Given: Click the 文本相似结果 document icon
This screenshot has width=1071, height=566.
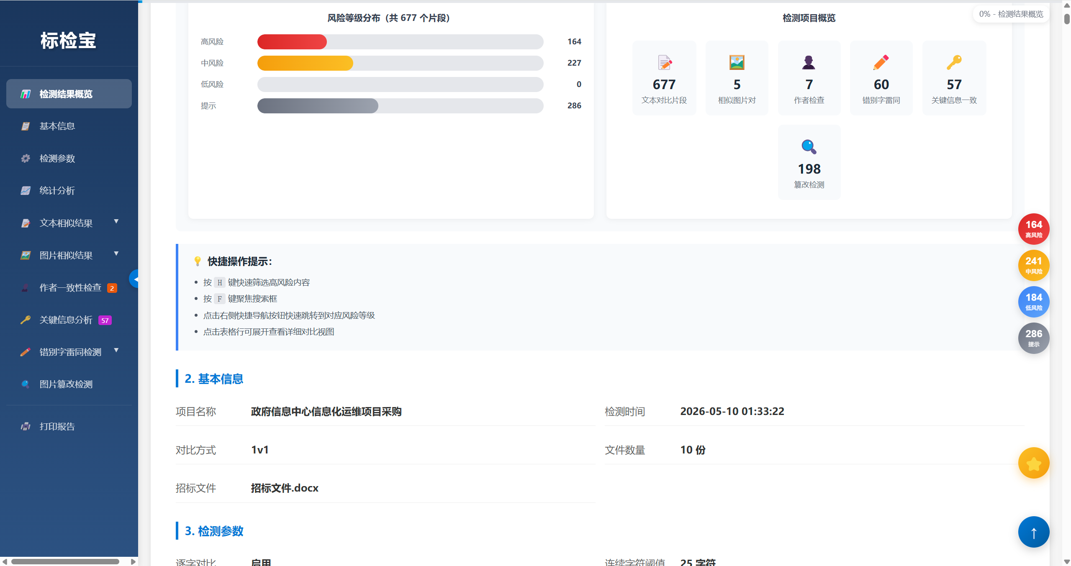Looking at the screenshot, I should [26, 223].
